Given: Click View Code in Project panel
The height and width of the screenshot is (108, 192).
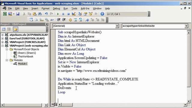Looking at the screenshot, I should 4,29.
